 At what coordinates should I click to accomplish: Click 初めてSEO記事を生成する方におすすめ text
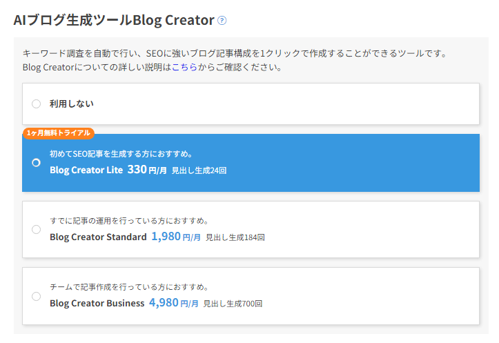coord(121,154)
